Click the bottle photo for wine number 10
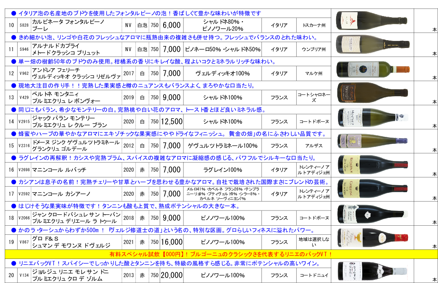Screen dimensions: 438x283 [x=372, y=19]
